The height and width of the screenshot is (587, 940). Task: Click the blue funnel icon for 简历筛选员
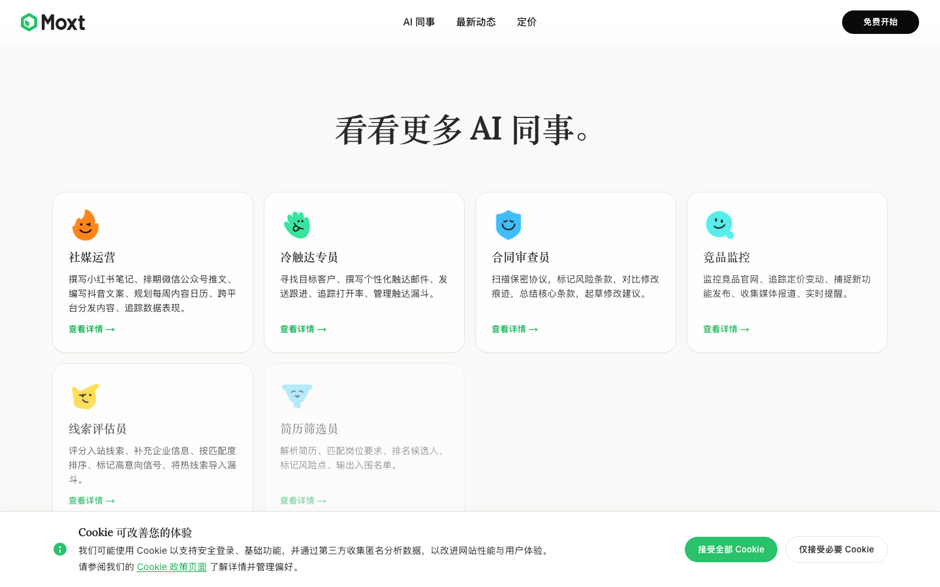point(297,397)
